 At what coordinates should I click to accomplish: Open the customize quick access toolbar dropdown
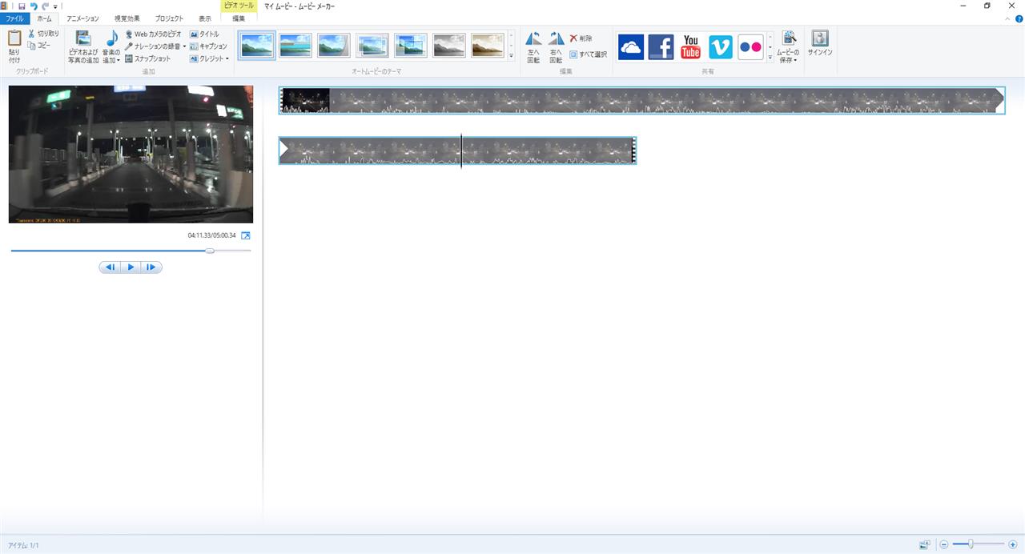[x=55, y=6]
